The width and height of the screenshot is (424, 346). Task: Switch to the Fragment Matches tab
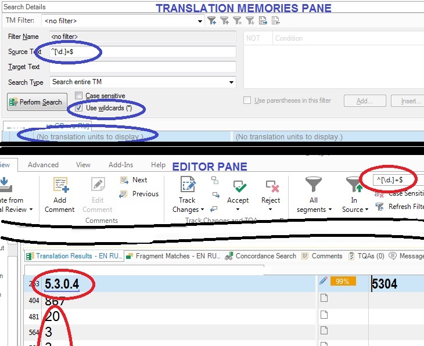pyautogui.click(x=173, y=256)
